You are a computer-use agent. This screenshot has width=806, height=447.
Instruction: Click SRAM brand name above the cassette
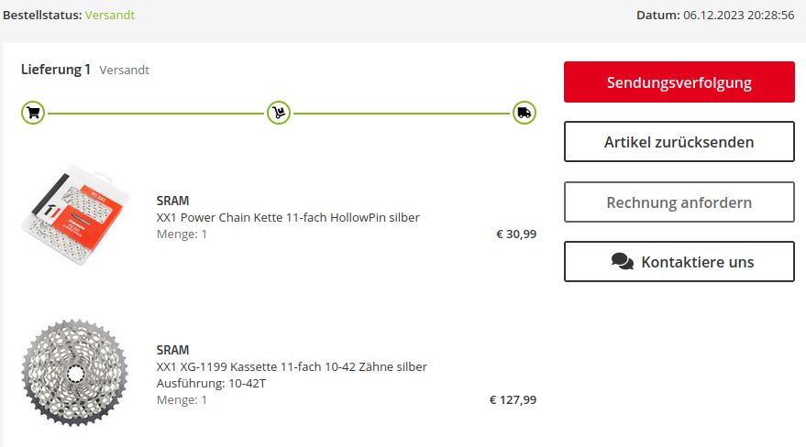172,350
